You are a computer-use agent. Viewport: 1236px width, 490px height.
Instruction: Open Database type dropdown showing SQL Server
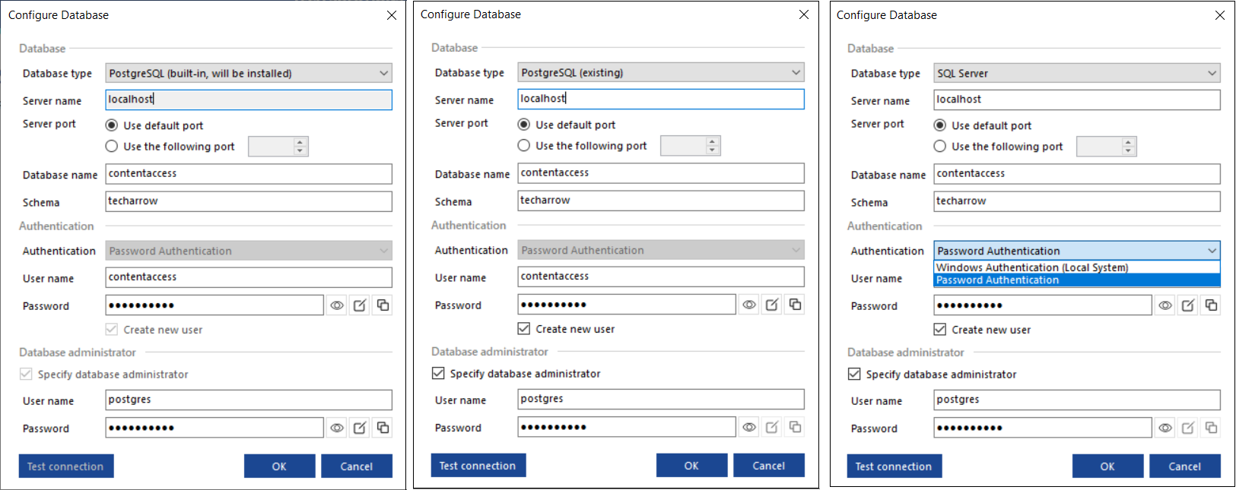(1076, 74)
